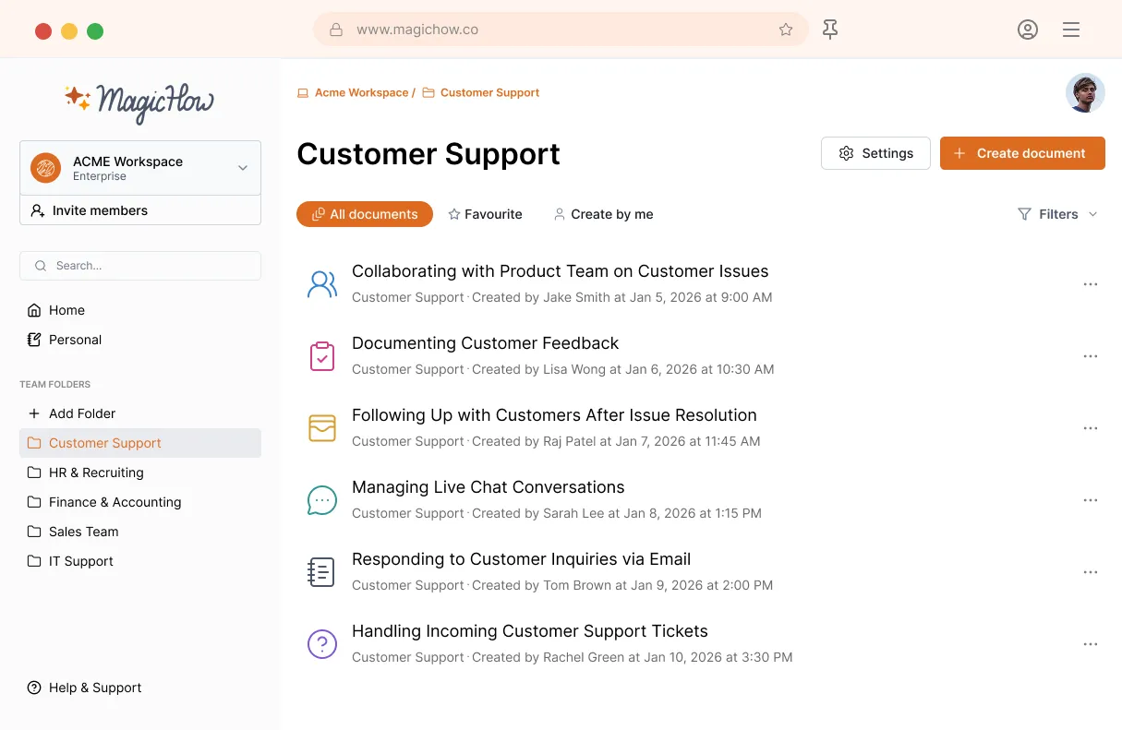Open the Settings button
This screenshot has height=730, width=1122.
click(x=875, y=153)
